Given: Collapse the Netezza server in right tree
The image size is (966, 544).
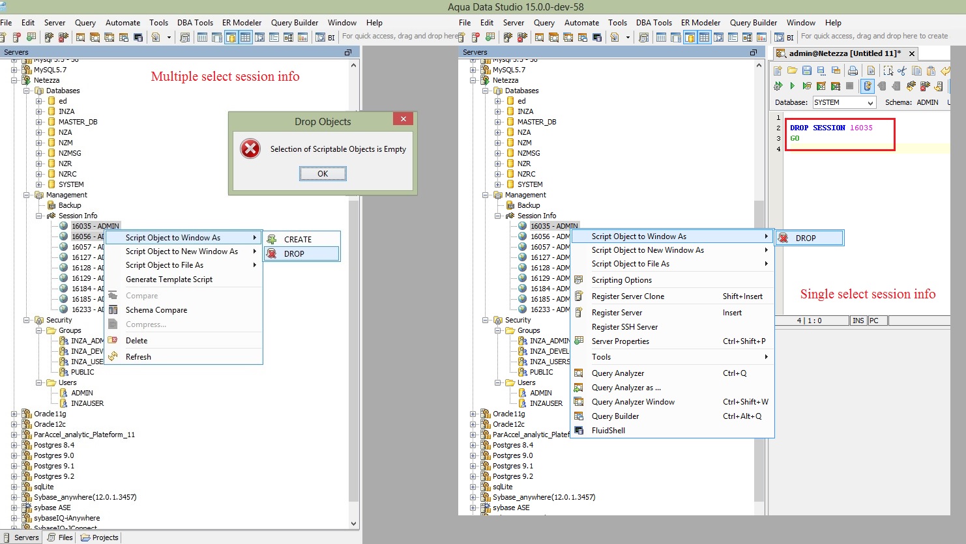Looking at the screenshot, I should [x=474, y=80].
